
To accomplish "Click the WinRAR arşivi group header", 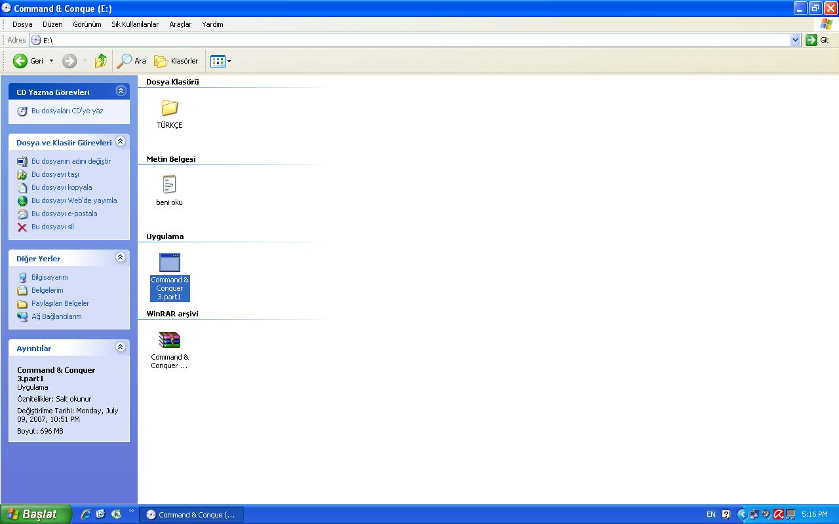I will tap(172, 314).
